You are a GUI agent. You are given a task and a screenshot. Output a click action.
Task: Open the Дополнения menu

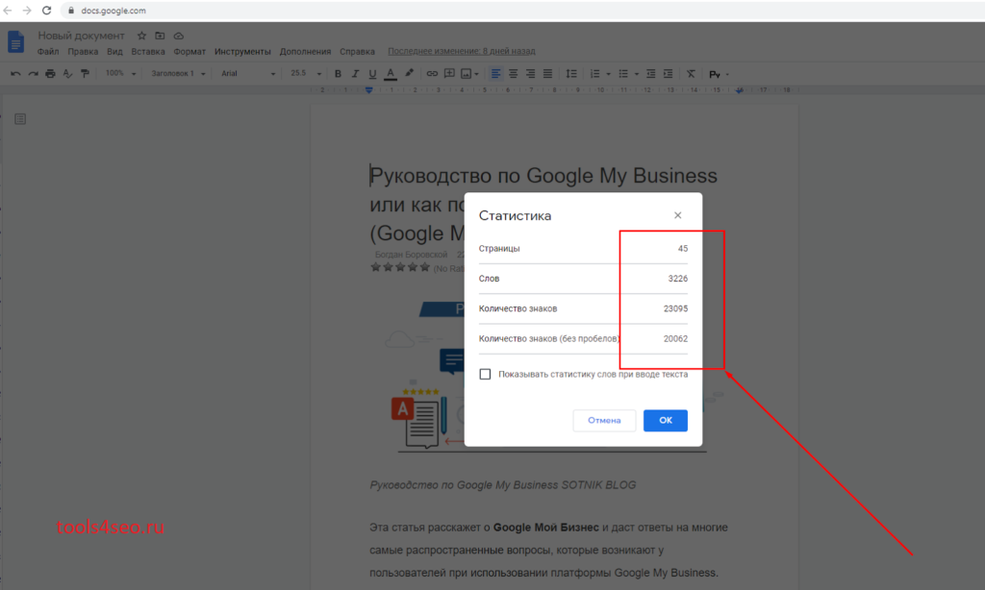pyautogui.click(x=305, y=52)
